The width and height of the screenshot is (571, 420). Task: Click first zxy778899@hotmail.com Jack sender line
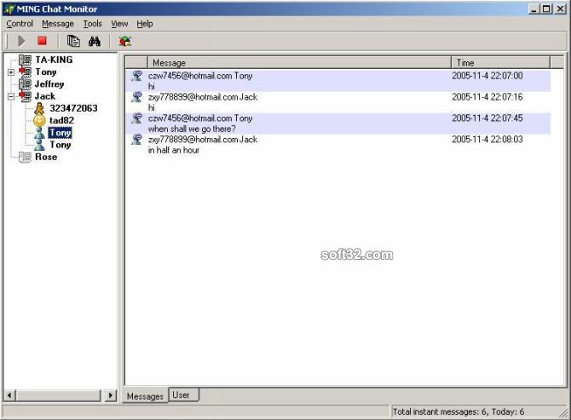tap(203, 97)
